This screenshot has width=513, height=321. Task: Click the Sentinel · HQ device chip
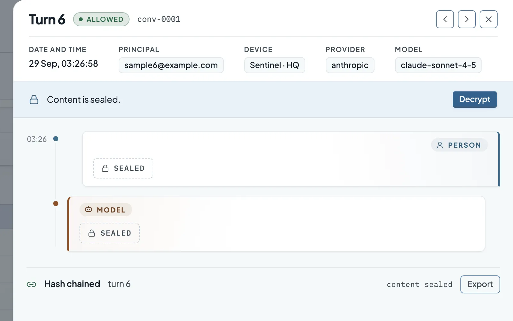(x=274, y=65)
